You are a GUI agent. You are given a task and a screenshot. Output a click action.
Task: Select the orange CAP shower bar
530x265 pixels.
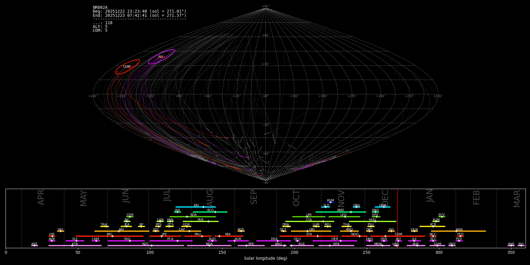click(183, 231)
